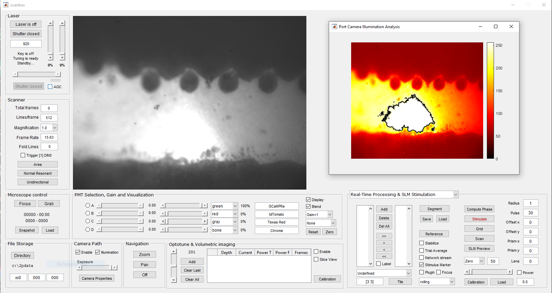
Task: Select PMT channel A radio button
Action: coord(88,206)
